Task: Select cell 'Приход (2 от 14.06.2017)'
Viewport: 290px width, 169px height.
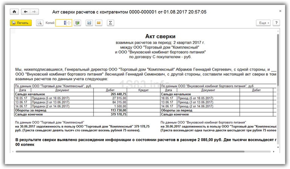Action: point(208,106)
